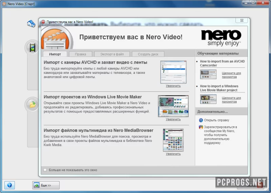This screenshot has width=271, height=193.
Task: Click the My Nero registration link text
Action: tap(221, 135)
